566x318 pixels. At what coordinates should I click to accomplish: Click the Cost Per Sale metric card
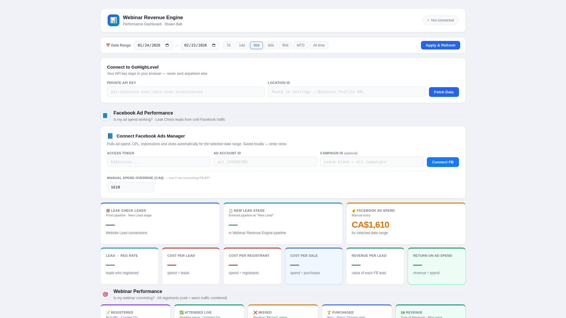(x=314, y=266)
